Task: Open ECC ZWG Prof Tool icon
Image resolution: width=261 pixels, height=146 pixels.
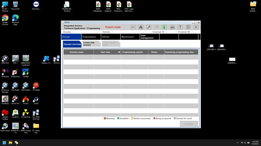Action: [36, 115]
